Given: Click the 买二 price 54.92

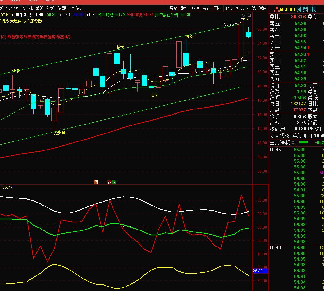Looking at the screenshot, I should pos(300,61).
